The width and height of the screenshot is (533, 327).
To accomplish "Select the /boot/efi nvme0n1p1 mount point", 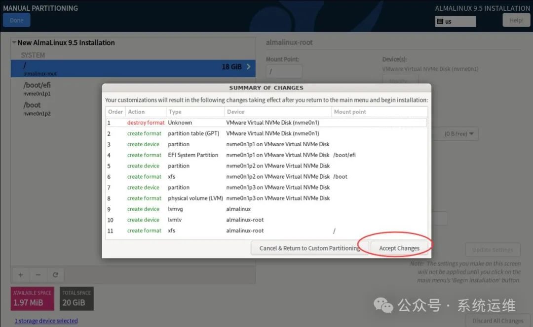I will pyautogui.click(x=133, y=89).
